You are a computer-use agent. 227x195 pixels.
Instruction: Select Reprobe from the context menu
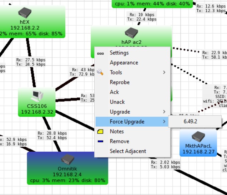(132, 82)
